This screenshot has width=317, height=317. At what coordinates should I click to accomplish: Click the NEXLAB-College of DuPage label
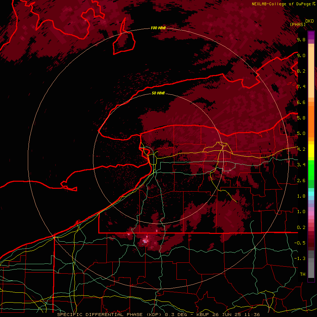click(x=281, y=4)
